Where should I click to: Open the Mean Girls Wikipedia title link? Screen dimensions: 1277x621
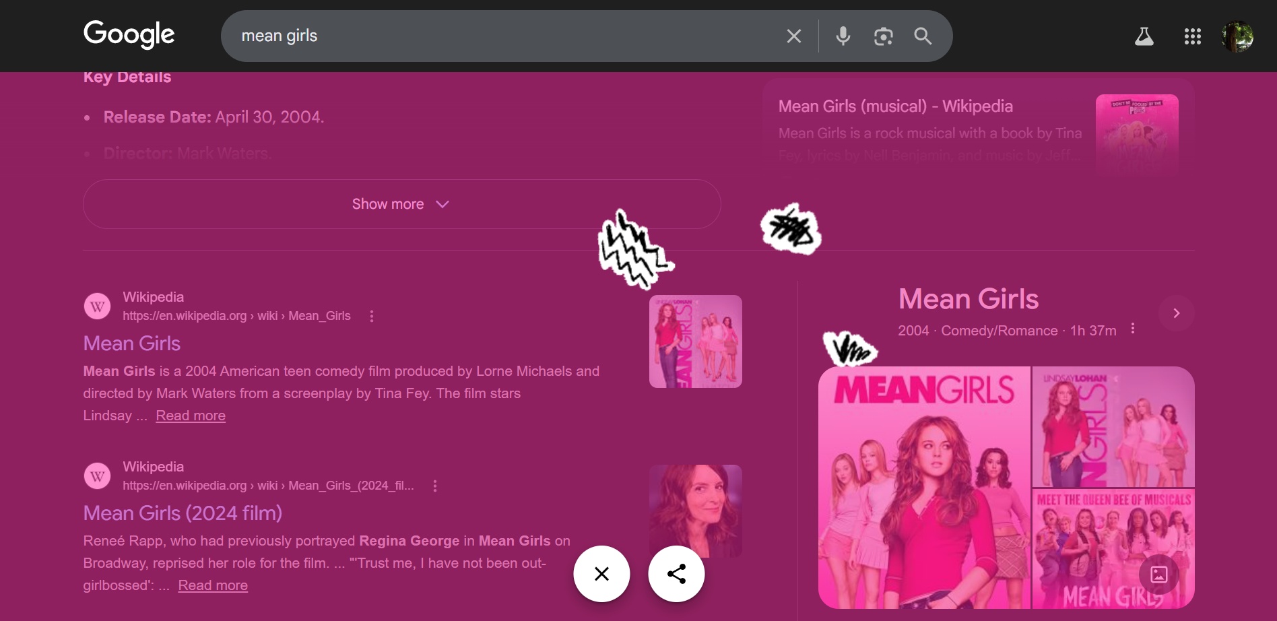[x=132, y=344]
